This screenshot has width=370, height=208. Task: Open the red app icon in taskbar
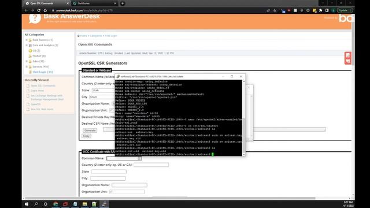coord(65,204)
